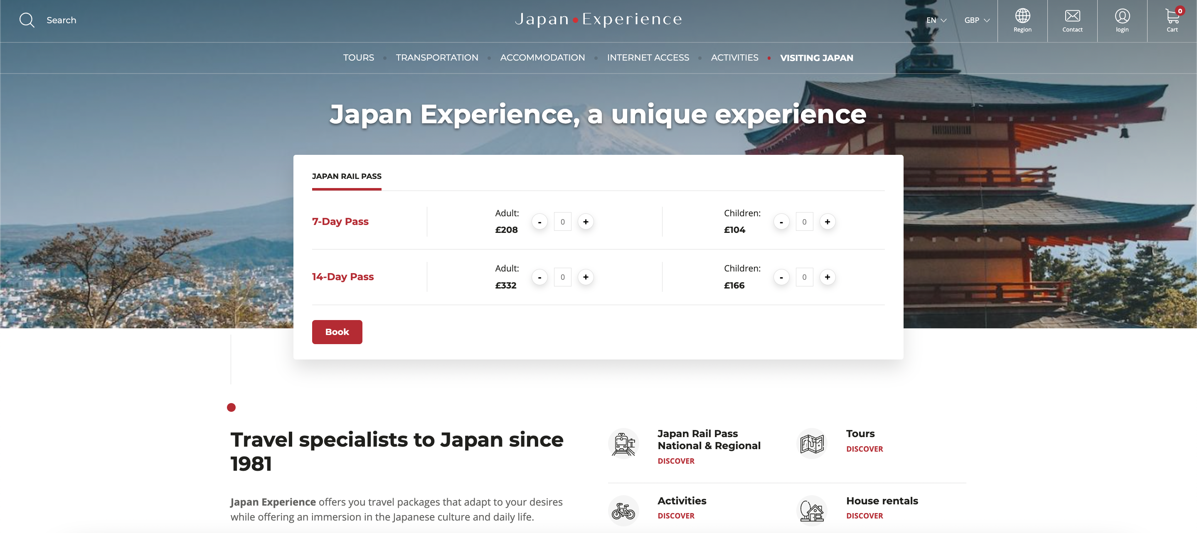Click the House rentals house icon
This screenshot has width=1197, height=533.
tap(812, 511)
